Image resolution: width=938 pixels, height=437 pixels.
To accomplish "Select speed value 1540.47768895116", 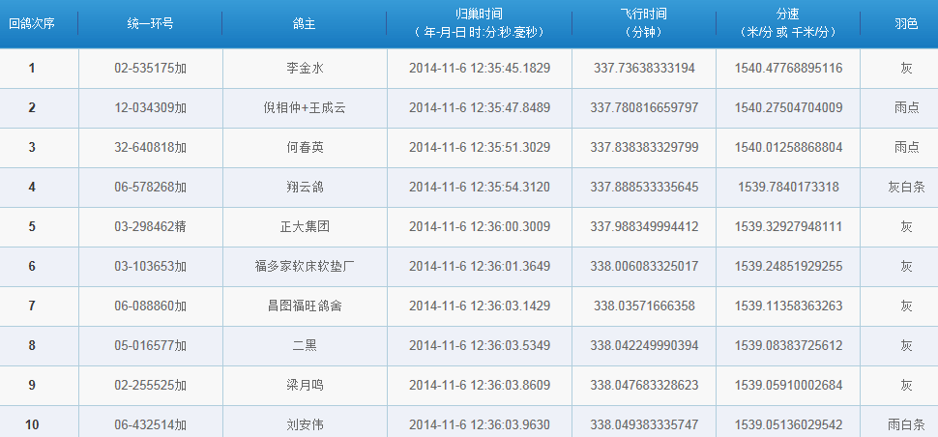I will click(x=788, y=69).
